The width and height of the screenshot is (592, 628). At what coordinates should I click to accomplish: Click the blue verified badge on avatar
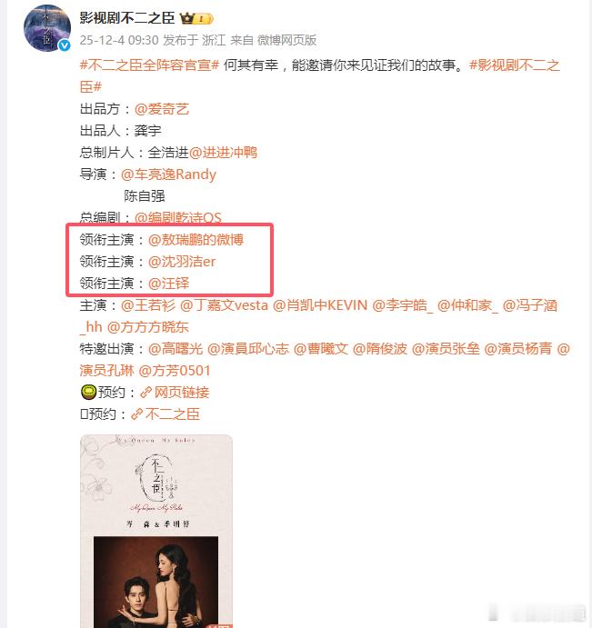coord(65,45)
